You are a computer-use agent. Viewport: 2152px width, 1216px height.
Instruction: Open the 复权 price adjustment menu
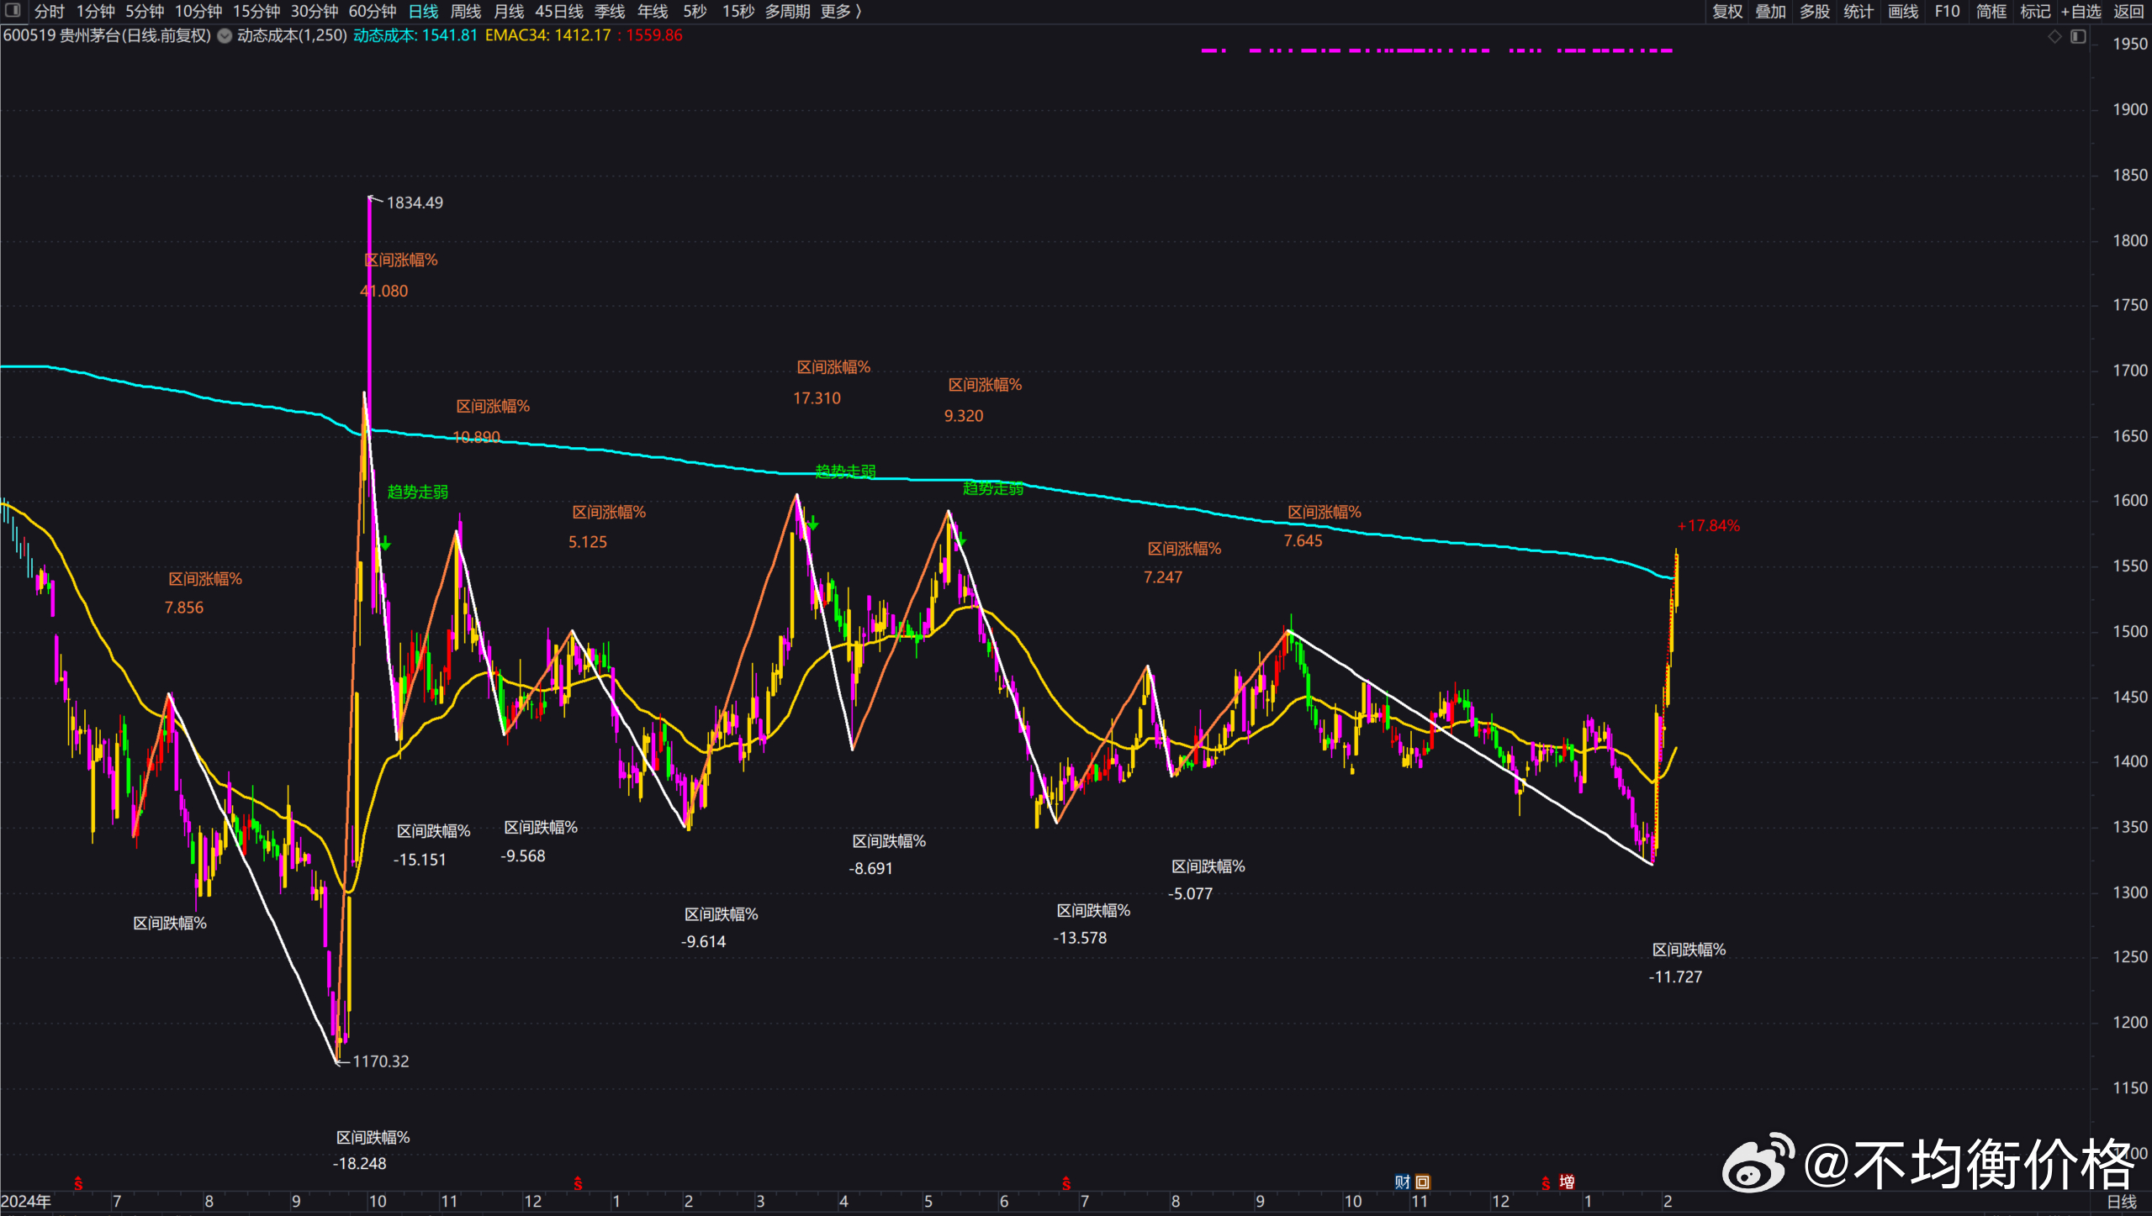click(x=1727, y=11)
